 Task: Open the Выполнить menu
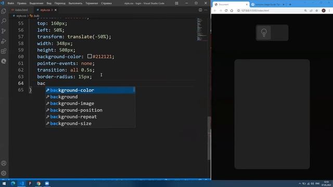coord(75,3)
